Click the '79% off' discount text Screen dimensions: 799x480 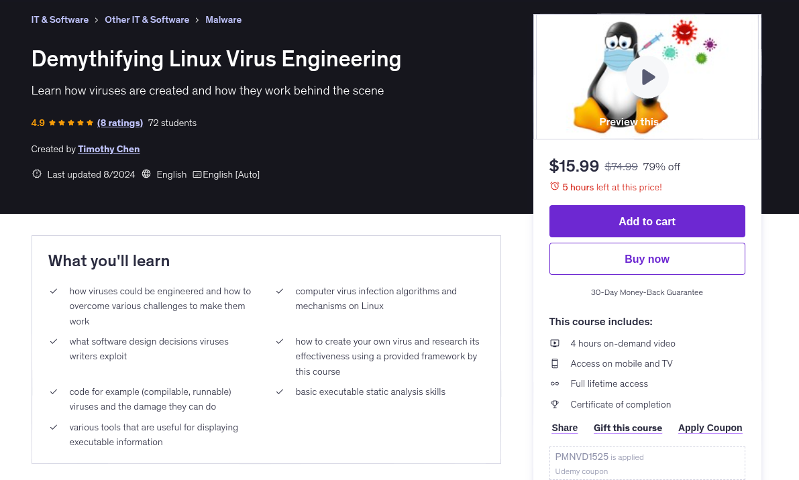(x=661, y=167)
